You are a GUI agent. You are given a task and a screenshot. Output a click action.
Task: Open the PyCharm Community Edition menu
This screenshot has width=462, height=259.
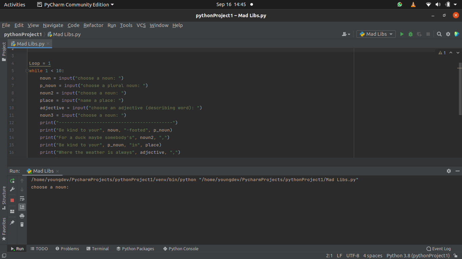(75, 4)
